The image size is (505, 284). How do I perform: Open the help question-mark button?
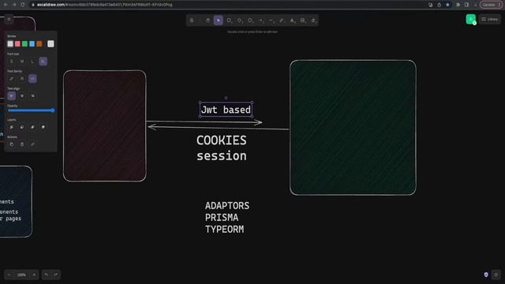tap(496, 275)
